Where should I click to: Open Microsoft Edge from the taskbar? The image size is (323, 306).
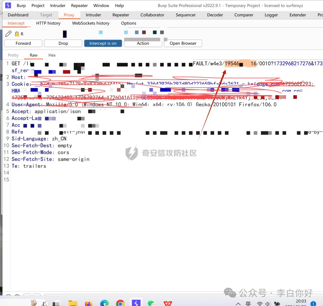[104, 303]
